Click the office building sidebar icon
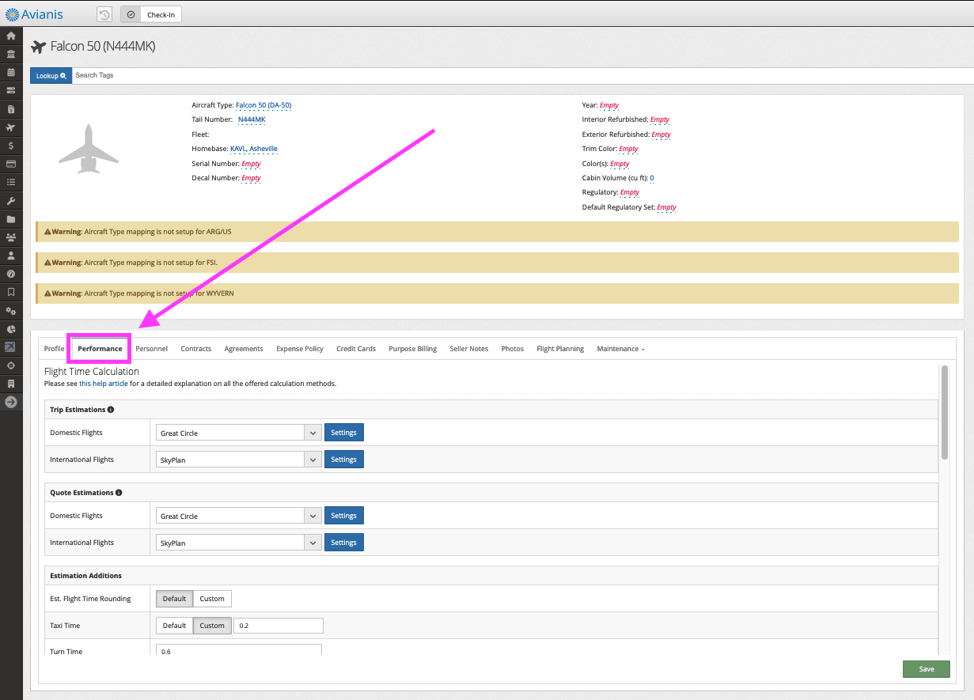 11,384
